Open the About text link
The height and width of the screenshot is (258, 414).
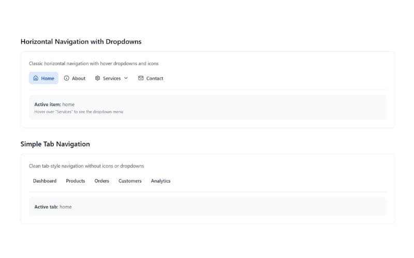[79, 78]
